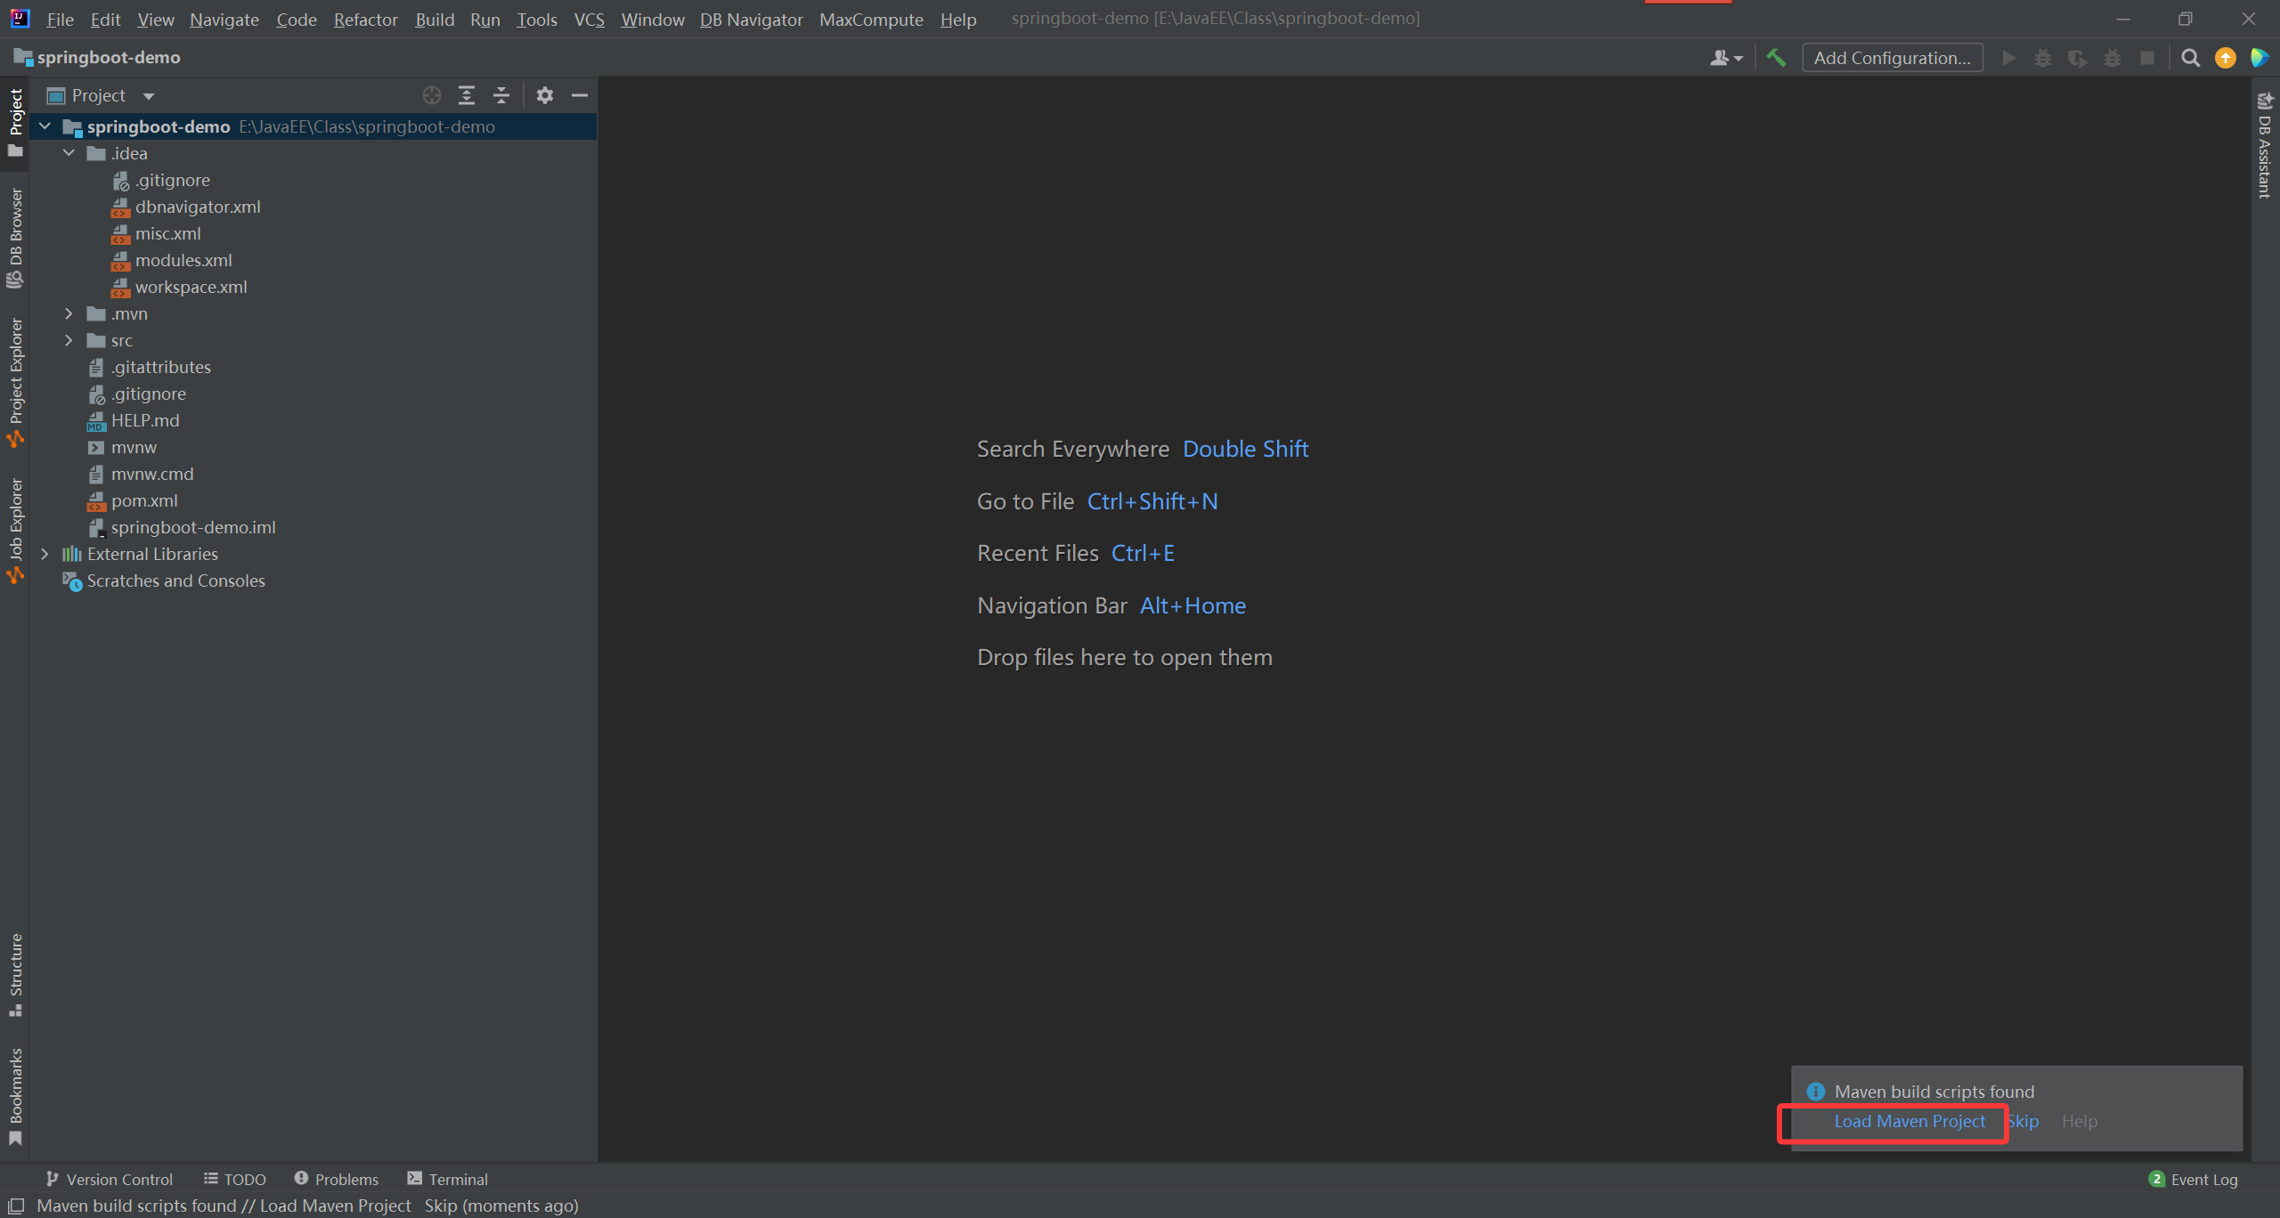Open Problems tool window tab
2280x1218 pixels.
pos(337,1179)
